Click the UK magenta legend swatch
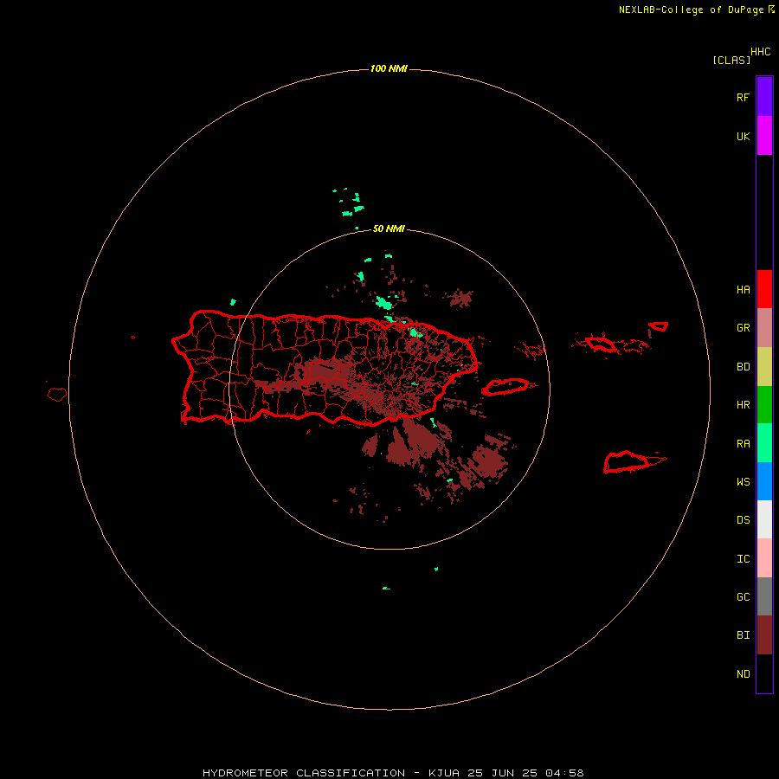 (764, 136)
